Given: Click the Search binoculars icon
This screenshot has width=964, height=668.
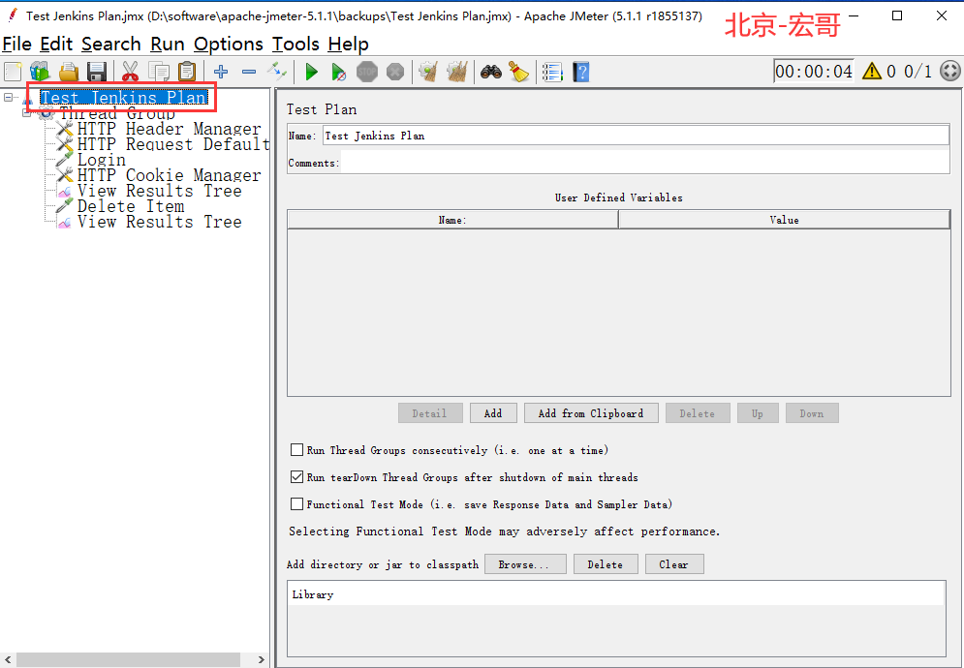Looking at the screenshot, I should [490, 72].
